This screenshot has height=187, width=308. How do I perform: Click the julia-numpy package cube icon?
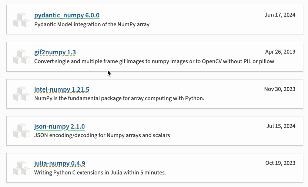point(21,167)
